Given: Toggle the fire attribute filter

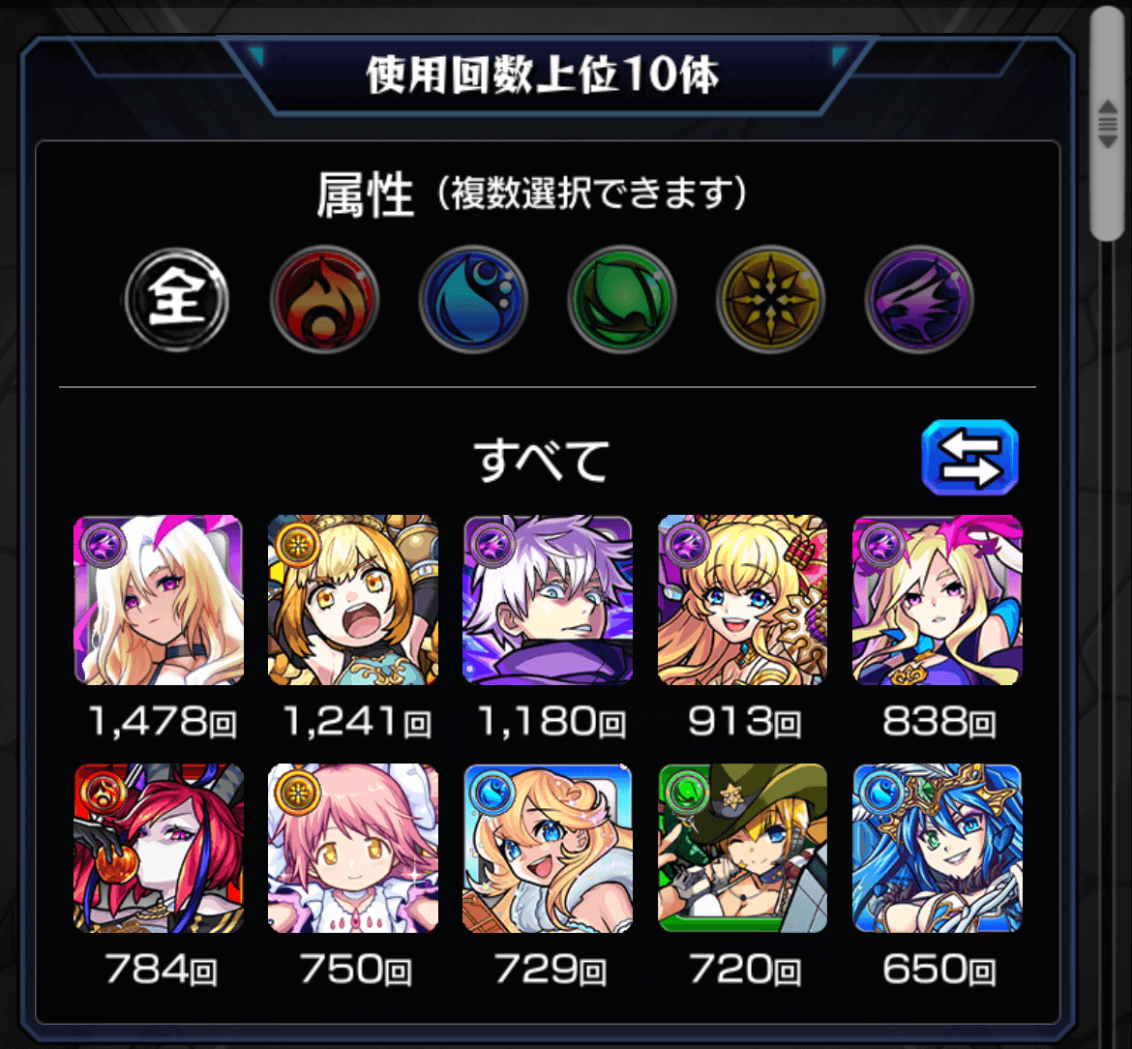Looking at the screenshot, I should [325, 299].
